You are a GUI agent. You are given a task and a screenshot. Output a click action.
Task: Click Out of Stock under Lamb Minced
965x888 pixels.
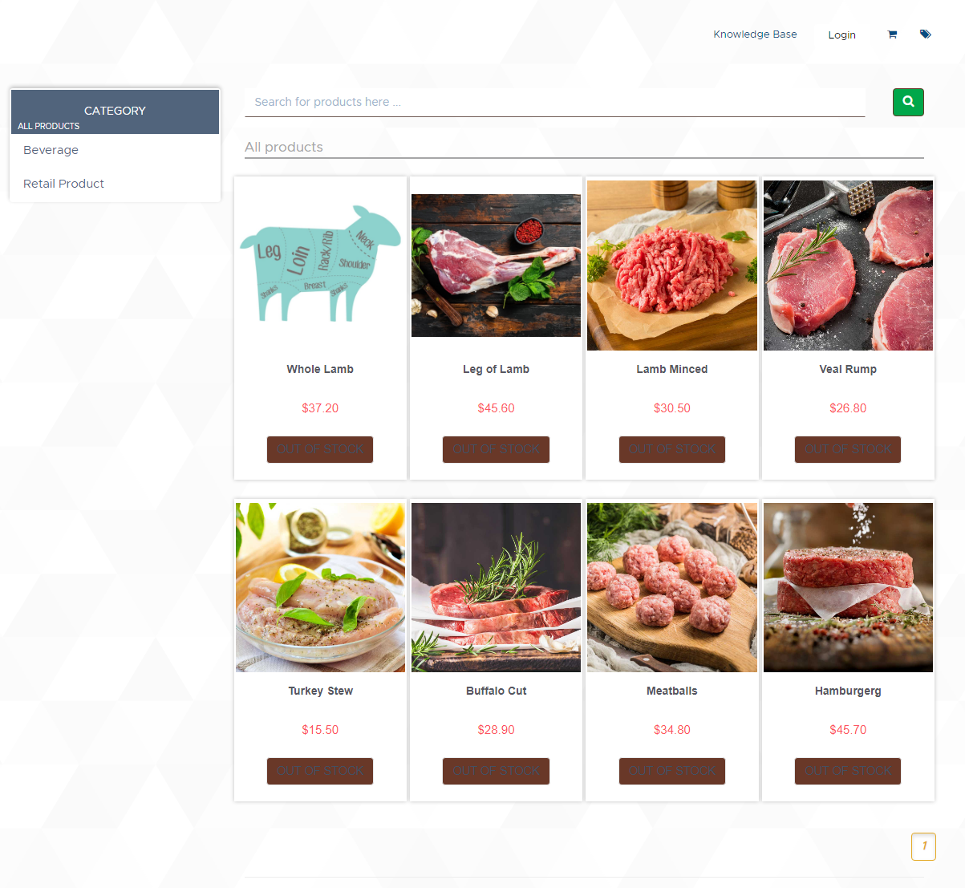(x=672, y=449)
